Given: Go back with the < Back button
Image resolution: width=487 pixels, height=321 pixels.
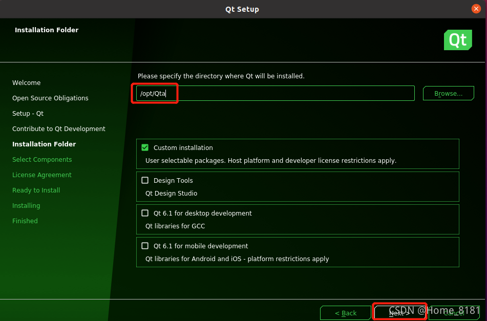Looking at the screenshot, I should pos(345,313).
